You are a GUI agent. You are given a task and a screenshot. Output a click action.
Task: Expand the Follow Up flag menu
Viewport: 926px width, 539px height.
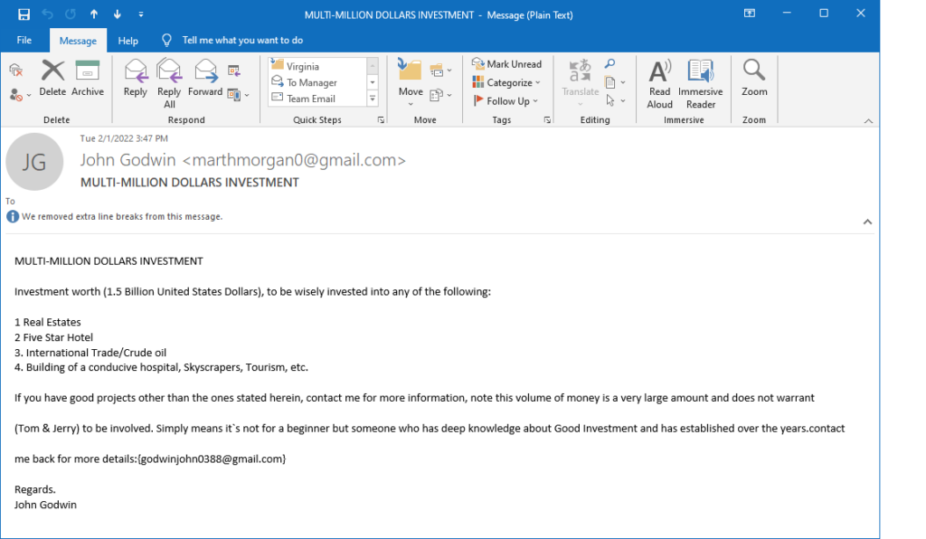click(506, 101)
